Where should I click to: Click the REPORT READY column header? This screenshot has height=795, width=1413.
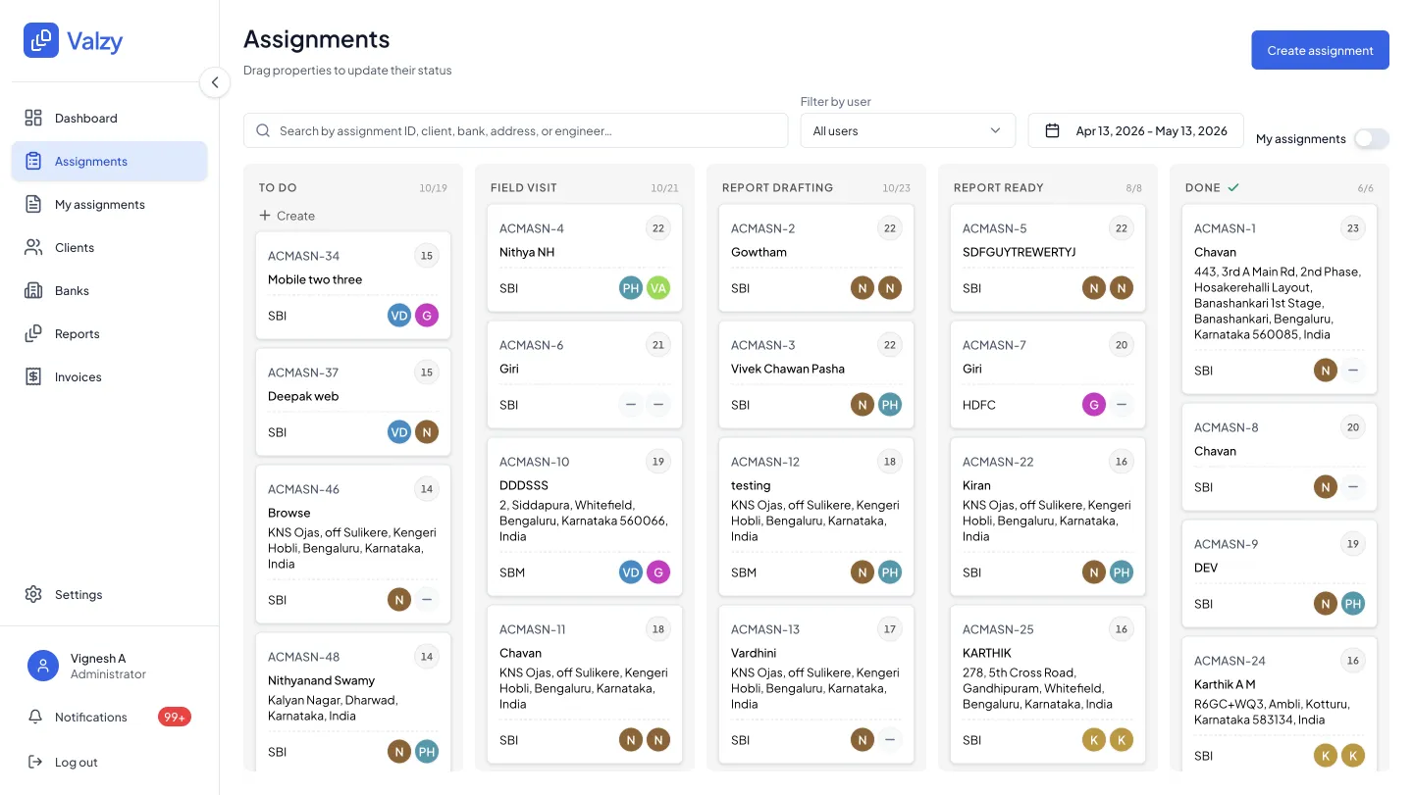pyautogui.click(x=999, y=187)
